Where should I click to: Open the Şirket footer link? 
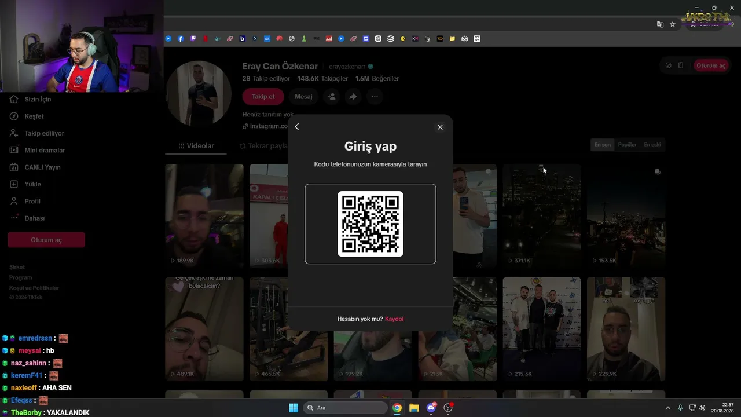(17, 267)
